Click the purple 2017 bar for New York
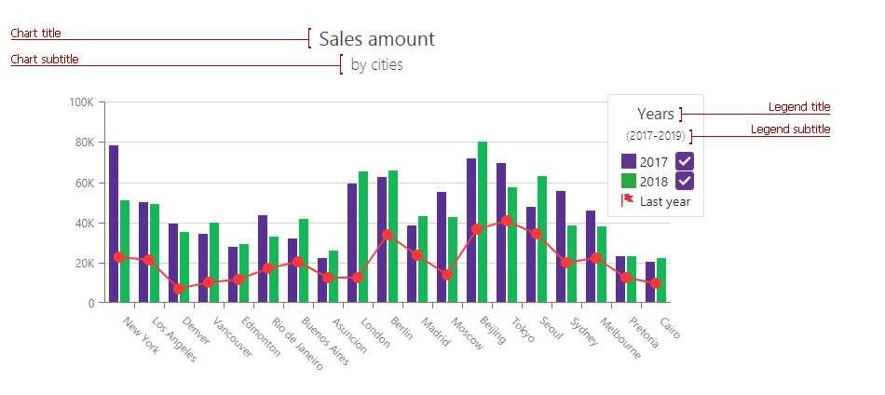The image size is (885, 395). click(114, 224)
